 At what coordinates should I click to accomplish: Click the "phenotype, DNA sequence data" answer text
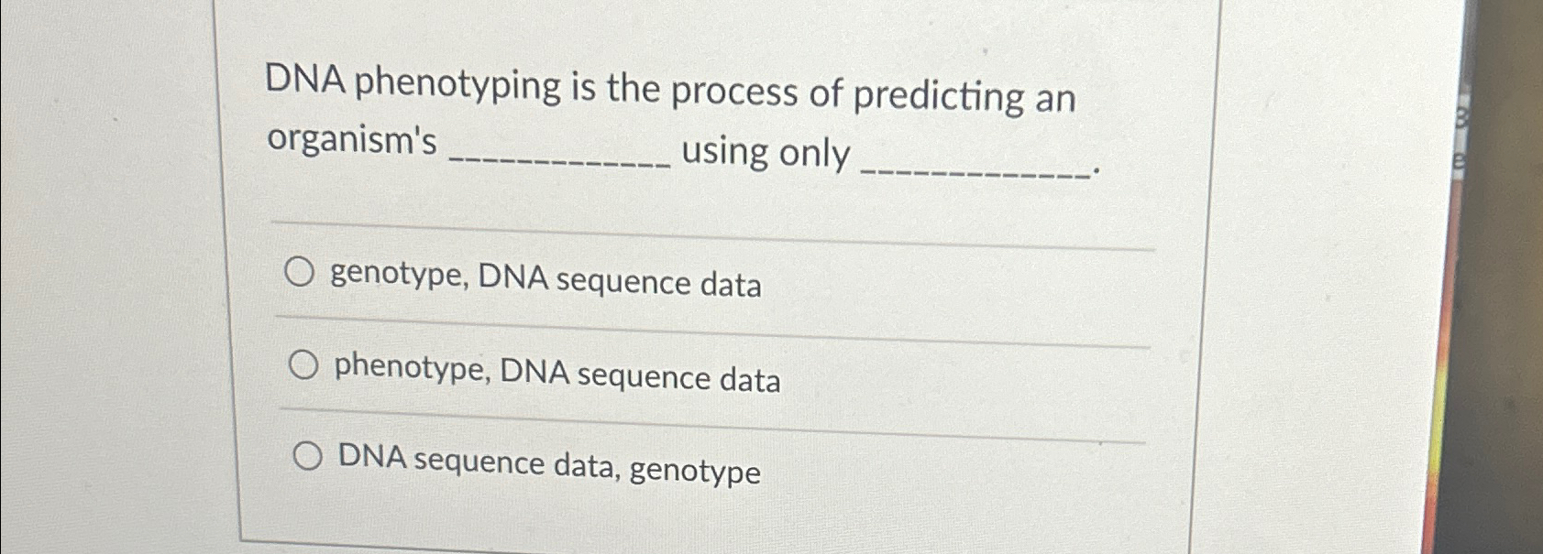point(557,376)
